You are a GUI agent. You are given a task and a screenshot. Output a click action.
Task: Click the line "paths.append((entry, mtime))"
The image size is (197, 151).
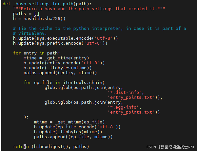[60, 73]
